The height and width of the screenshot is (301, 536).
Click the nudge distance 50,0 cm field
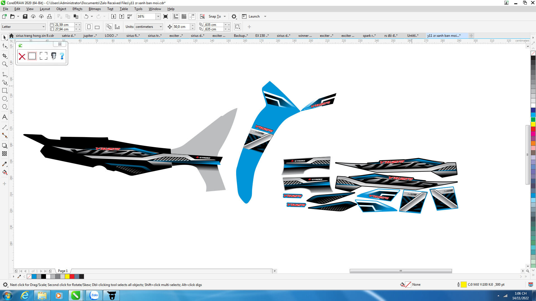181,27
